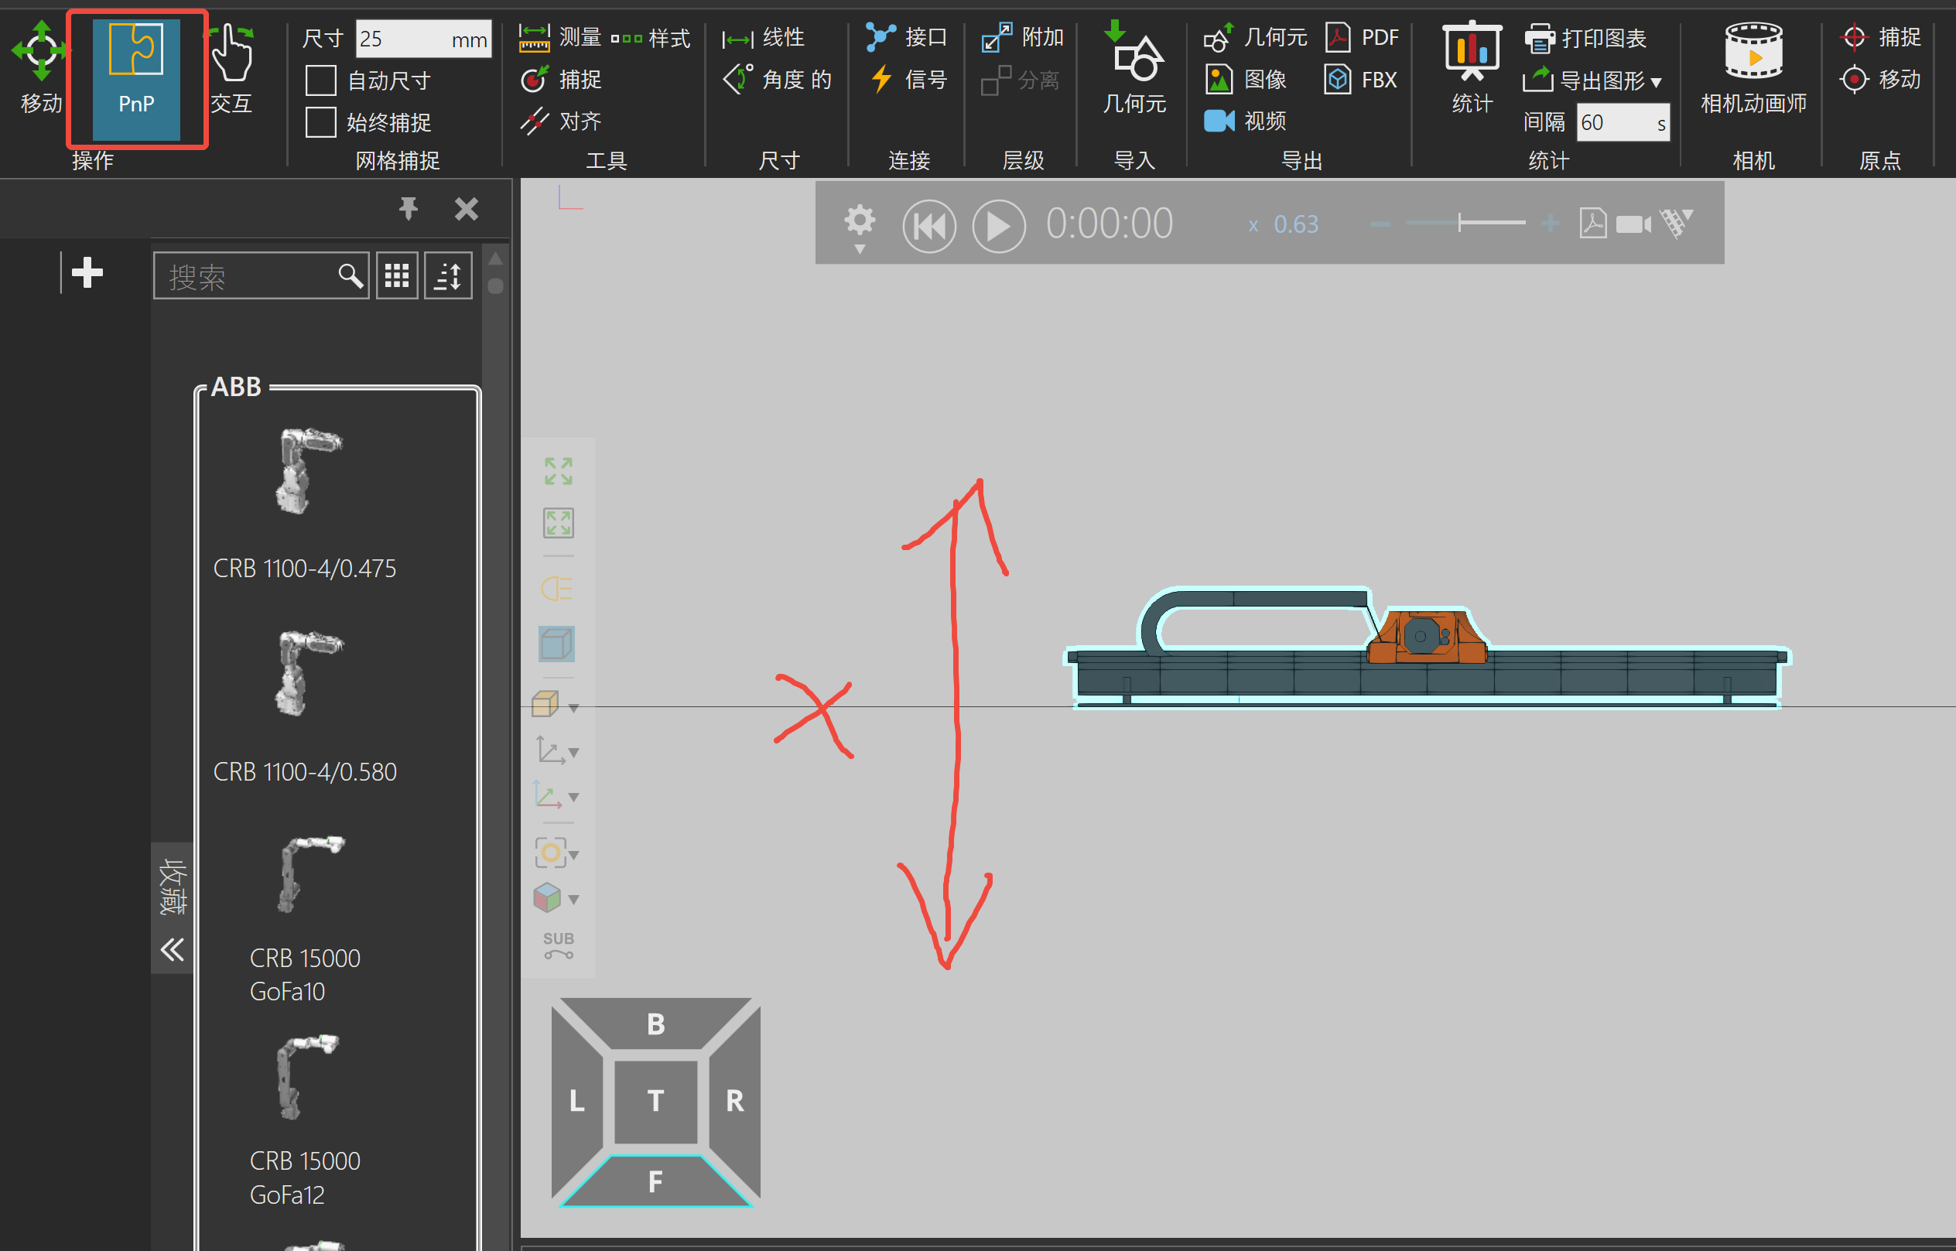Viewport: 1956px width, 1251px height.
Task: Collapse the 收藏 favorites panel
Action: click(173, 948)
